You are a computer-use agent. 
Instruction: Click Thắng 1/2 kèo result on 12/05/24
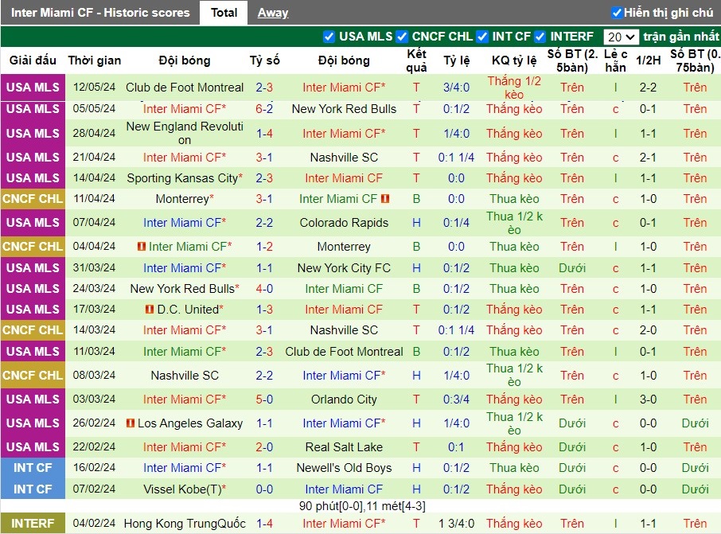coord(514,88)
